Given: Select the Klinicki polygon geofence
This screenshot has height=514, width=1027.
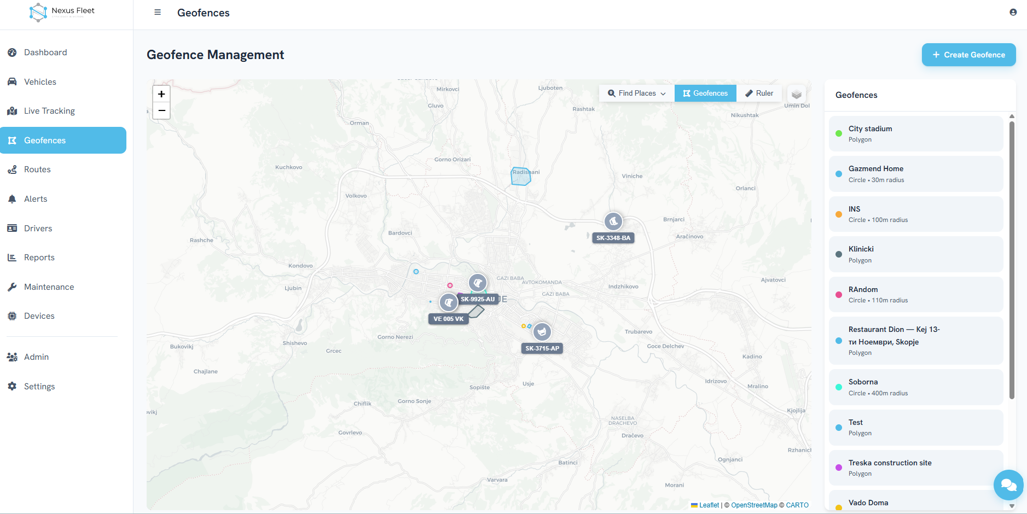Looking at the screenshot, I should (x=916, y=254).
